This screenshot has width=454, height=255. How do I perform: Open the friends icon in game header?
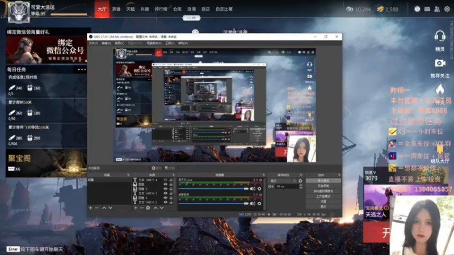437,9
